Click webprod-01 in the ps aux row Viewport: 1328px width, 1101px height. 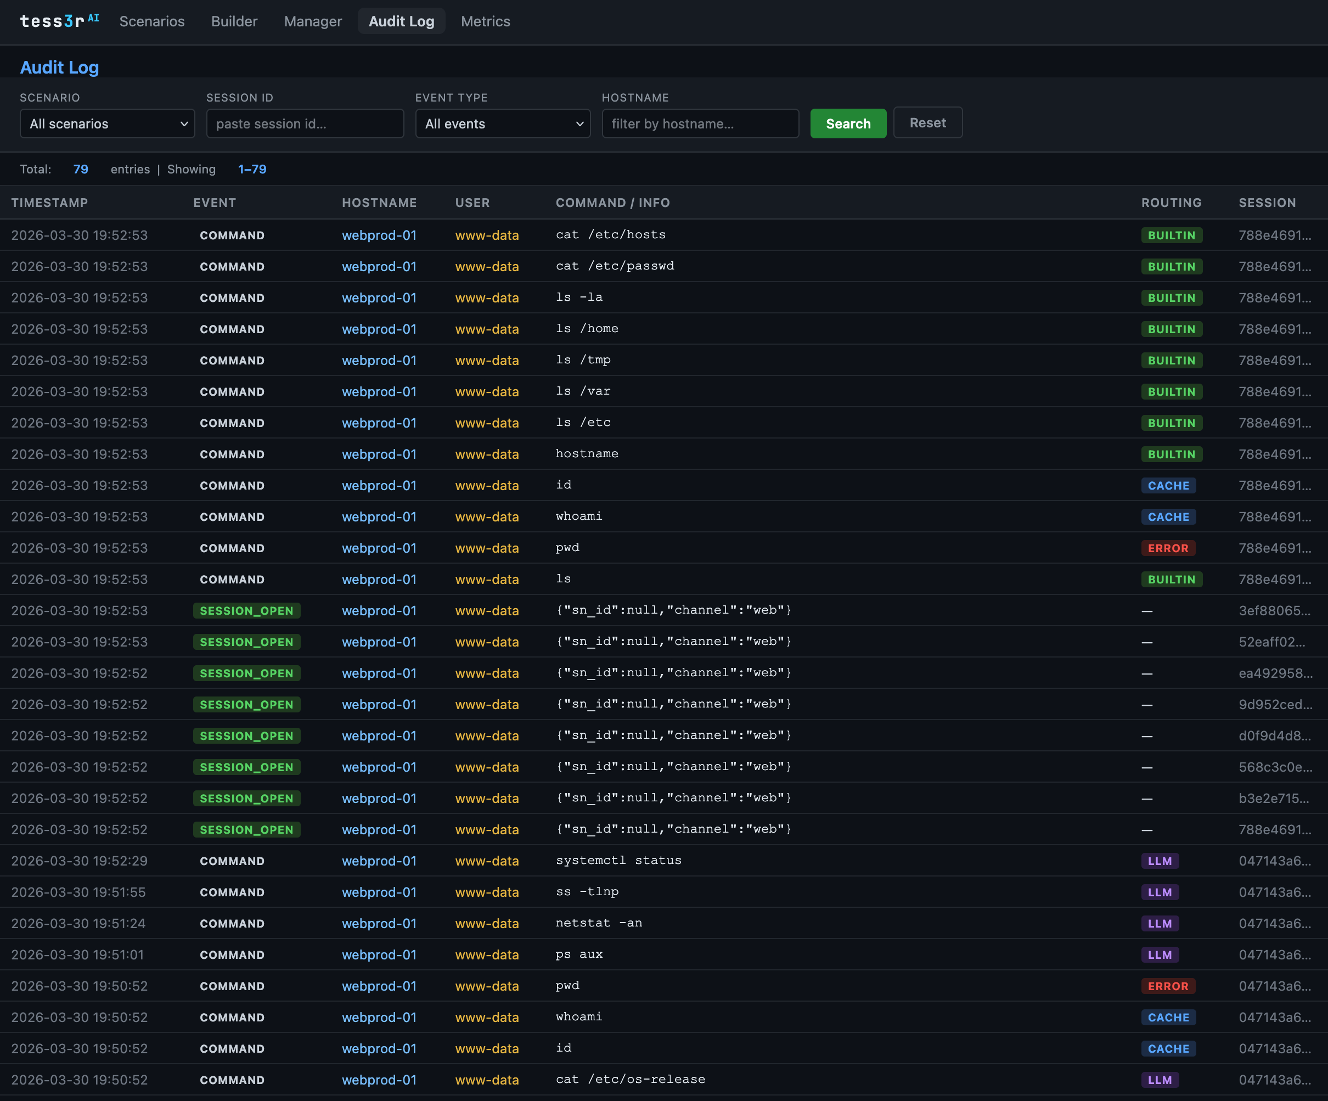point(379,955)
